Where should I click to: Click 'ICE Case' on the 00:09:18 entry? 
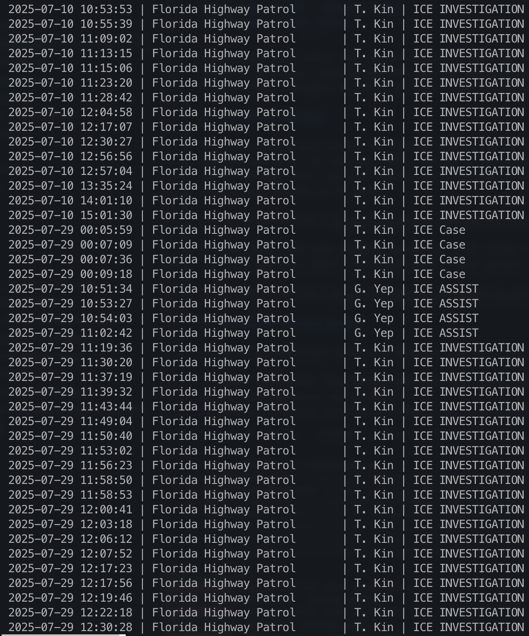[439, 274]
